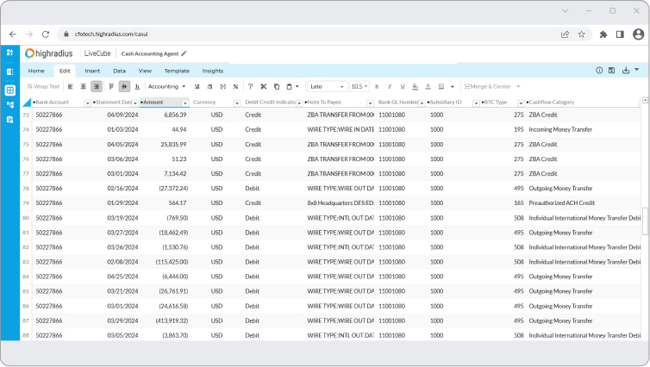Viewport: 650px width, 367px height.
Task: Click the fill color bucket swatch
Action: pos(416,86)
